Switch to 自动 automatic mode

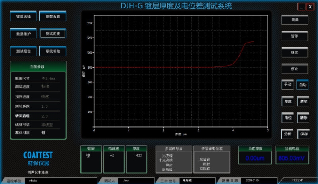303,85
